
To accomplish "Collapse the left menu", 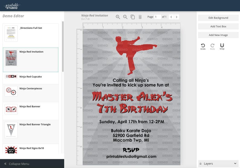I will 32,164.
